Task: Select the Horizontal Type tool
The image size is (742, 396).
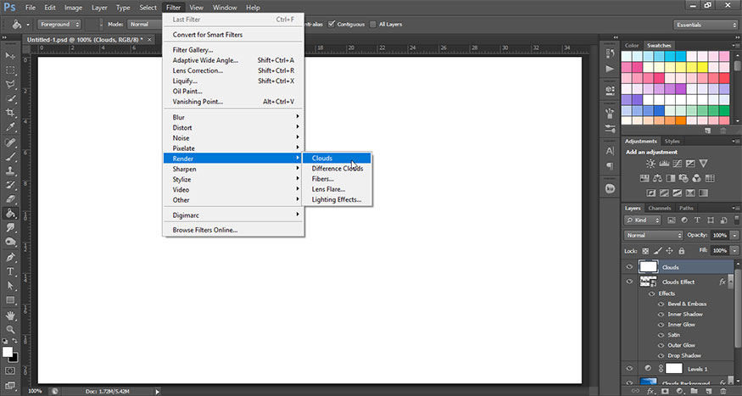Action: [x=11, y=271]
